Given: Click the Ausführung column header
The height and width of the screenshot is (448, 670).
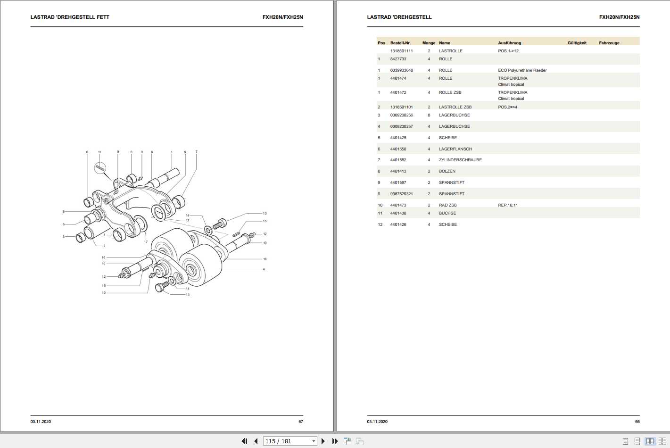Looking at the screenshot, I should click(510, 43).
